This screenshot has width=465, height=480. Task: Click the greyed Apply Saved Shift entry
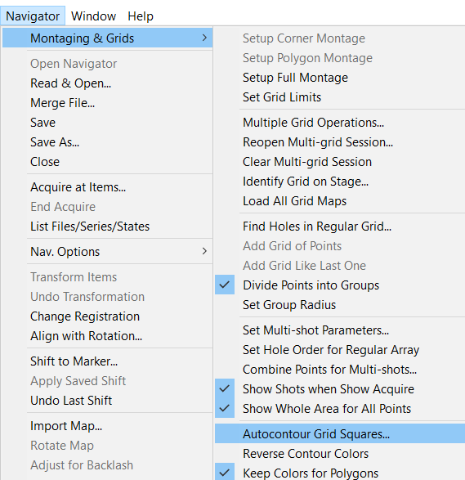107,381
